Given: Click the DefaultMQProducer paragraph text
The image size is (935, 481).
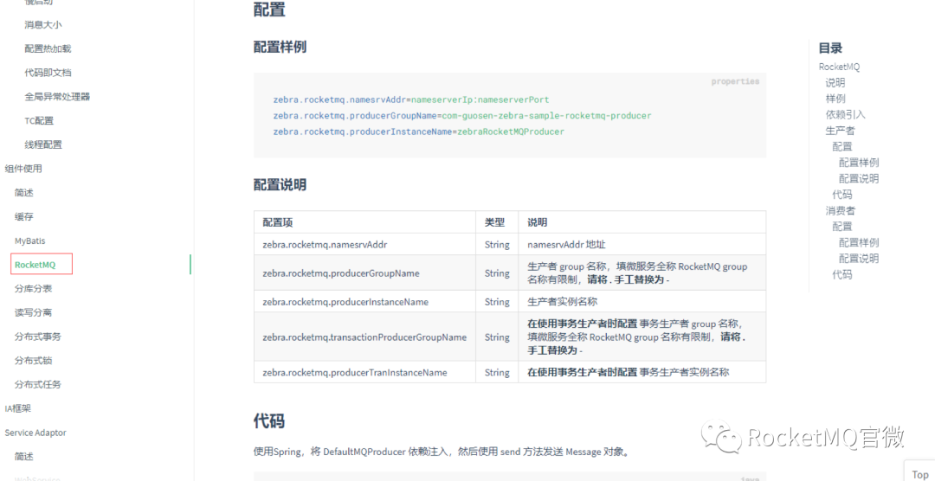Looking at the screenshot, I should click(x=442, y=452).
